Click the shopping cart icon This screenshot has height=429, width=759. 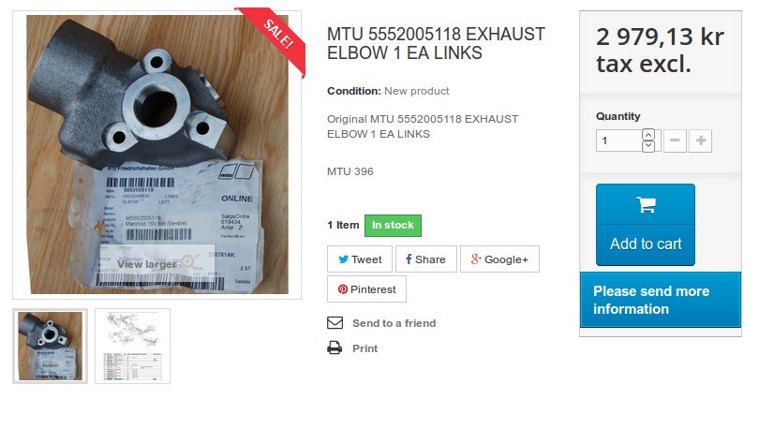point(646,204)
